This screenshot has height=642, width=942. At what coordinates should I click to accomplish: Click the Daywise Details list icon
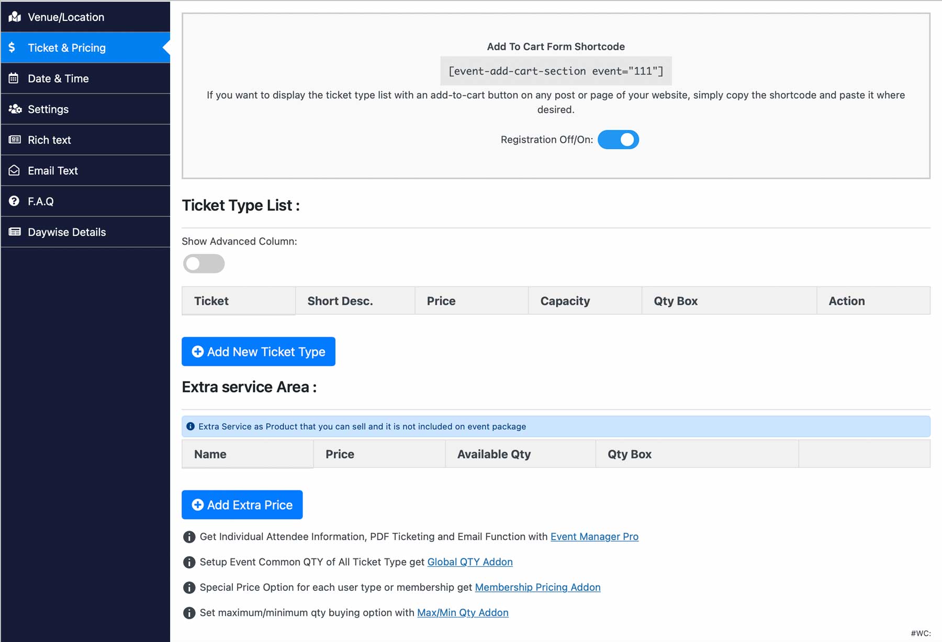tap(15, 232)
